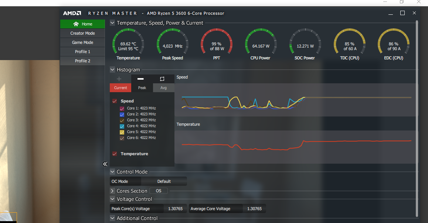This screenshot has width=428, height=223.
Task: Click the 'Additional Control' heading text
Action: click(137, 218)
